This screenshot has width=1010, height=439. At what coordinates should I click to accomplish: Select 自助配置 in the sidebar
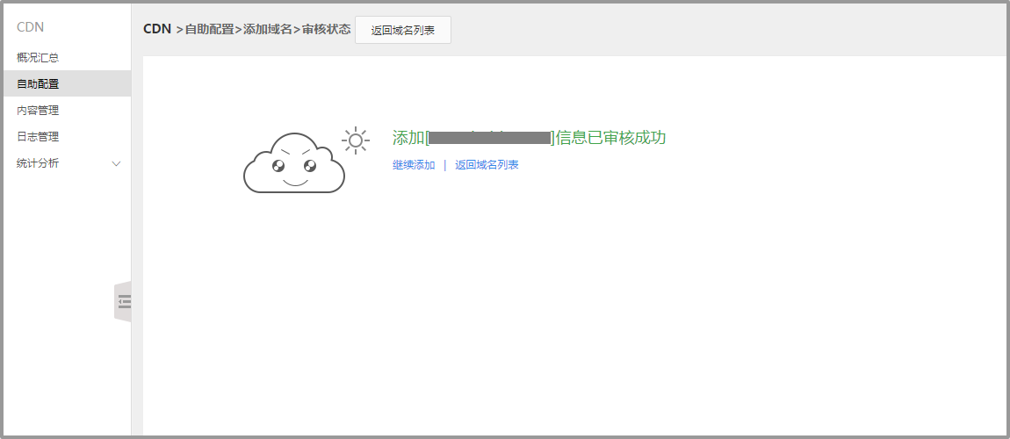[x=38, y=84]
